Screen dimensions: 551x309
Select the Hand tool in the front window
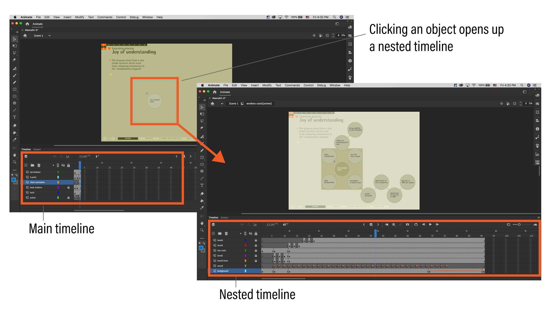coord(202,223)
